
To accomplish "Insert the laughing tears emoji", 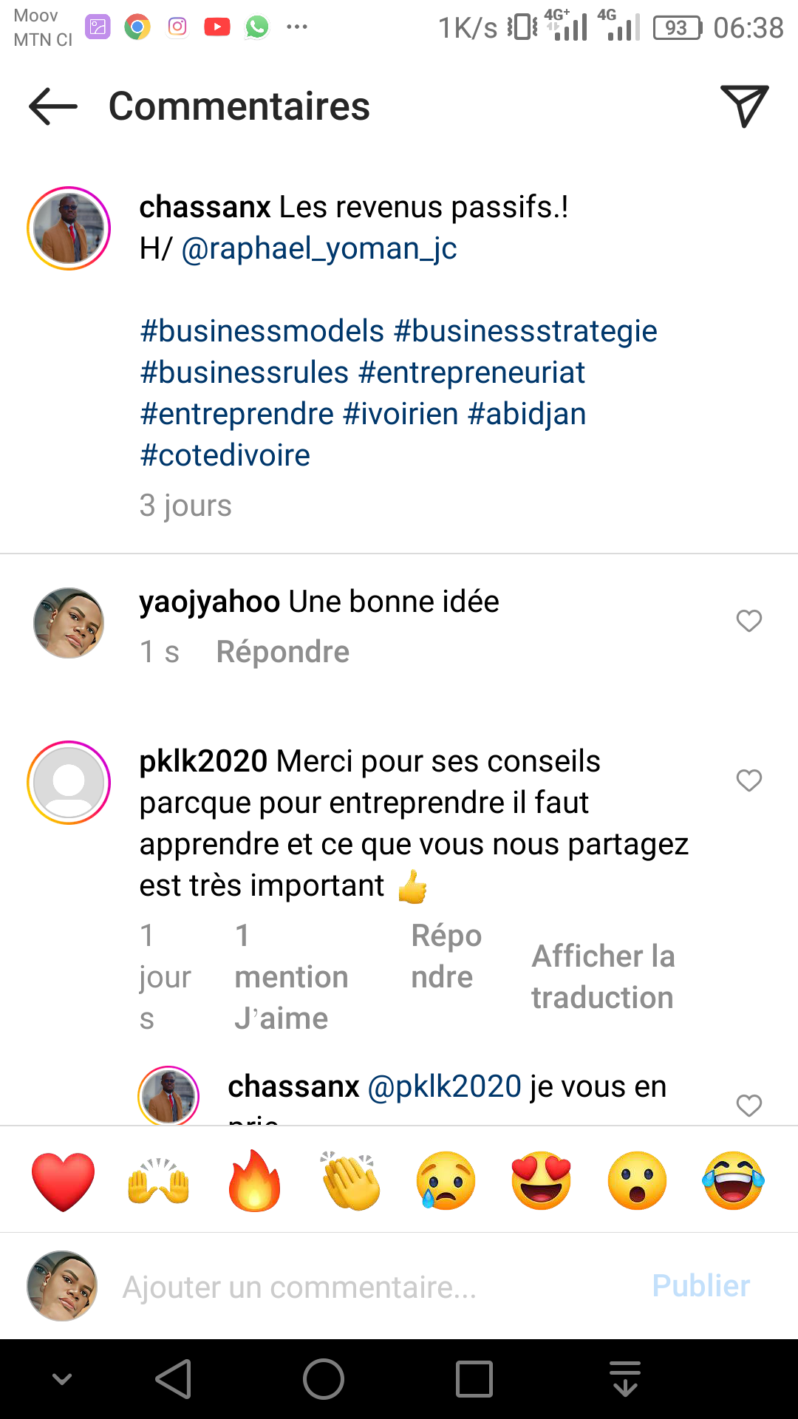I will pyautogui.click(x=733, y=1180).
